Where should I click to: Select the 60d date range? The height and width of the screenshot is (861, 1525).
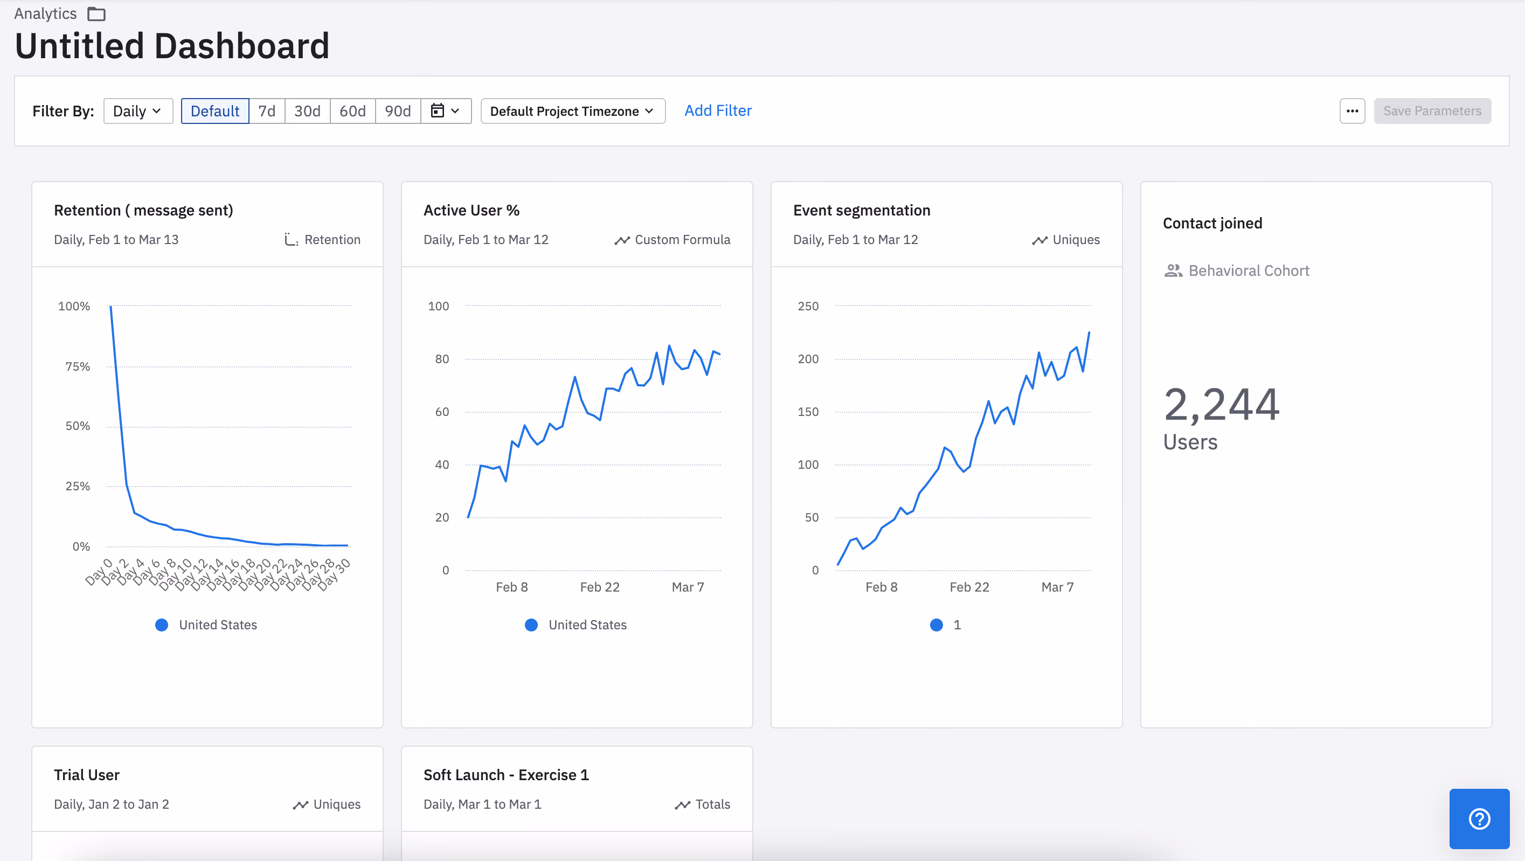point(352,110)
